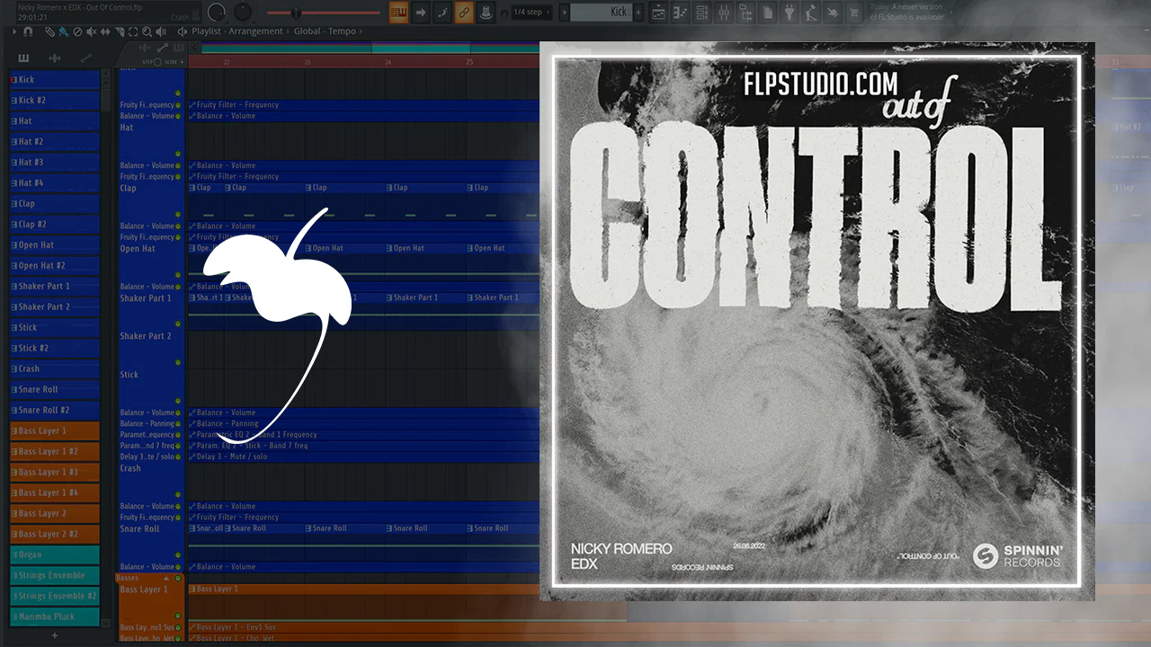
Task: Open the plugin picker plug icon
Action: (x=790, y=13)
